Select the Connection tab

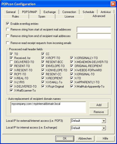pos(69,12)
